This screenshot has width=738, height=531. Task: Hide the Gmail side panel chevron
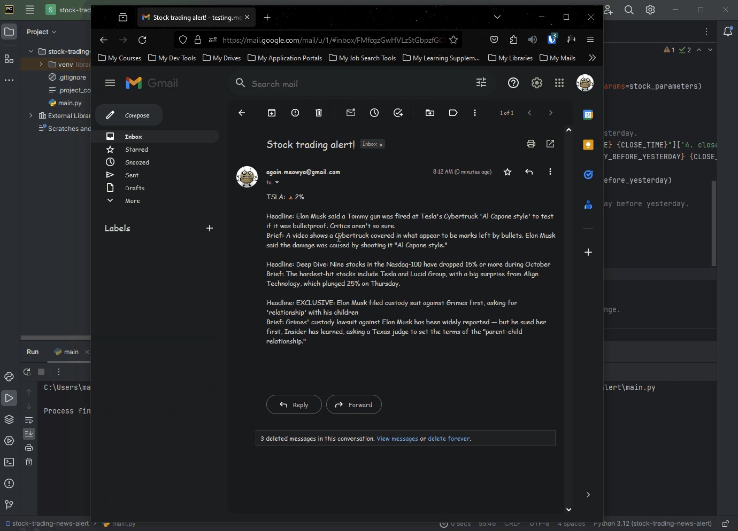point(588,495)
